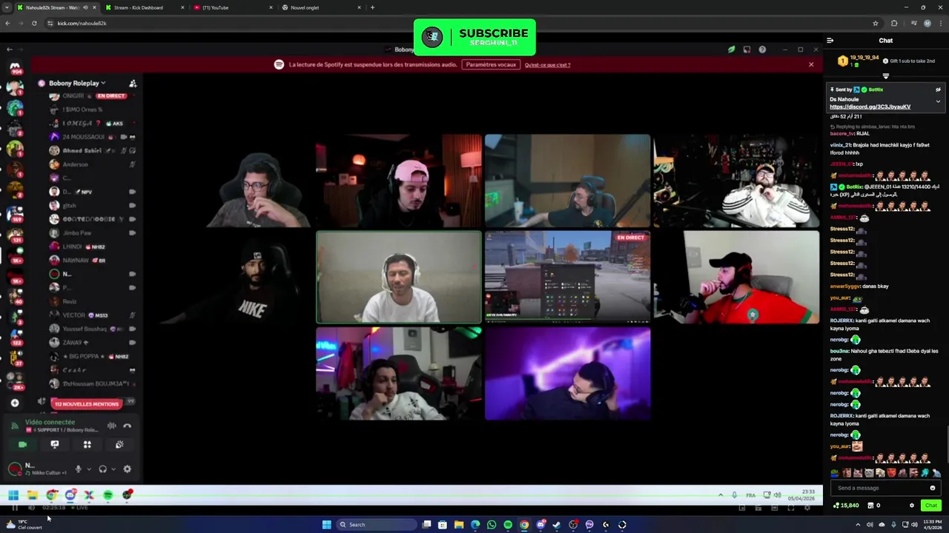This screenshot has width=949, height=533.
Task: Bookmark this page with star icon
Action: click(x=875, y=23)
